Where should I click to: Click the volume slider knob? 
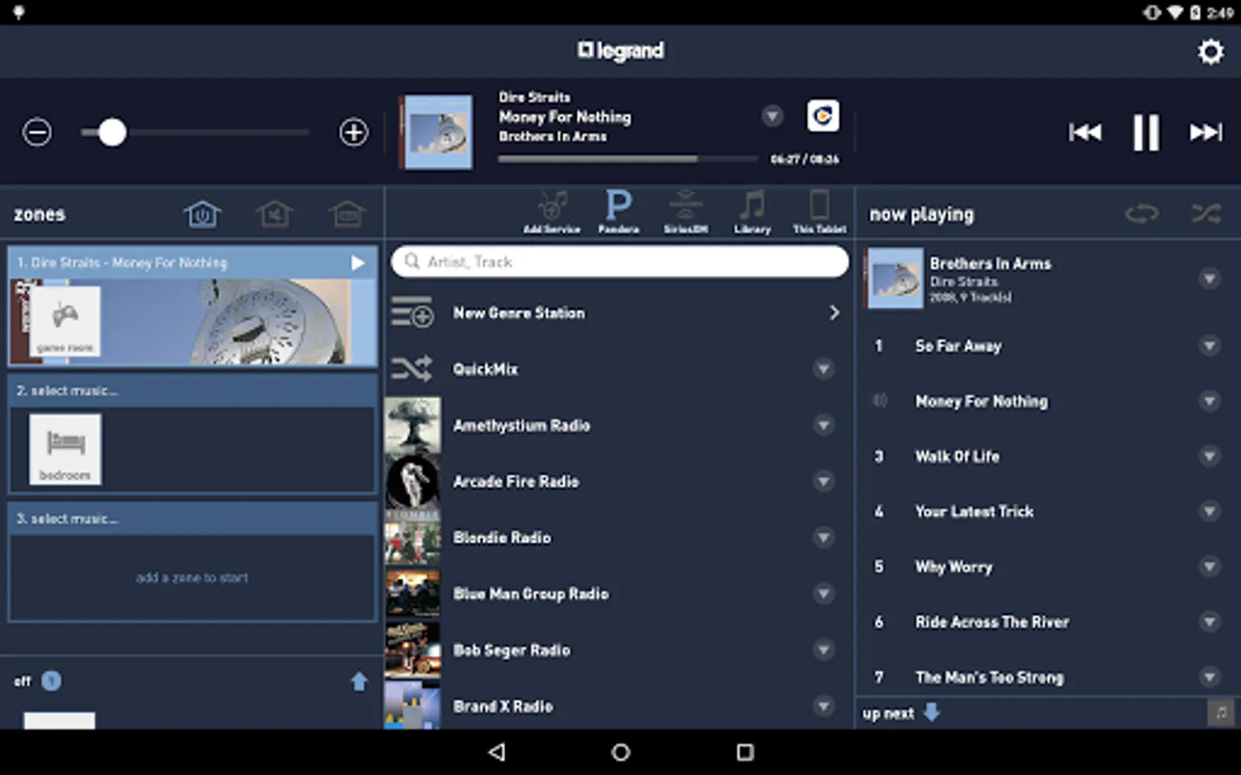coord(112,133)
